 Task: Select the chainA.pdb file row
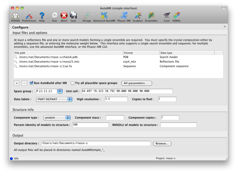click(48, 57)
